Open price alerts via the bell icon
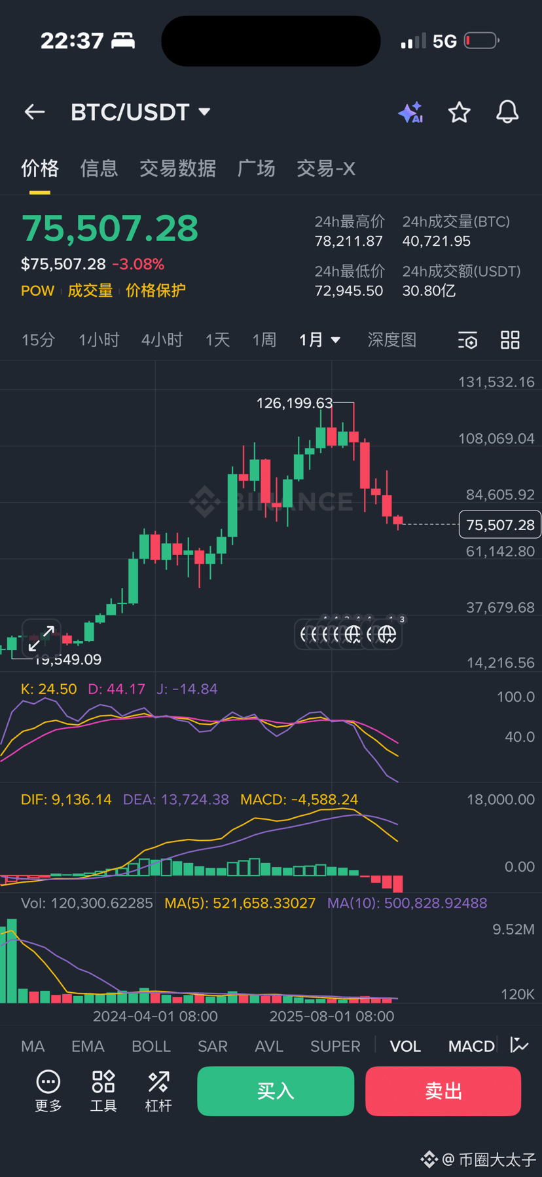Image resolution: width=542 pixels, height=1177 pixels. click(507, 112)
